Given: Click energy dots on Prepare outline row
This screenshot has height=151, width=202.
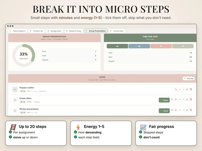Looking at the screenshot, I should coord(31,91).
